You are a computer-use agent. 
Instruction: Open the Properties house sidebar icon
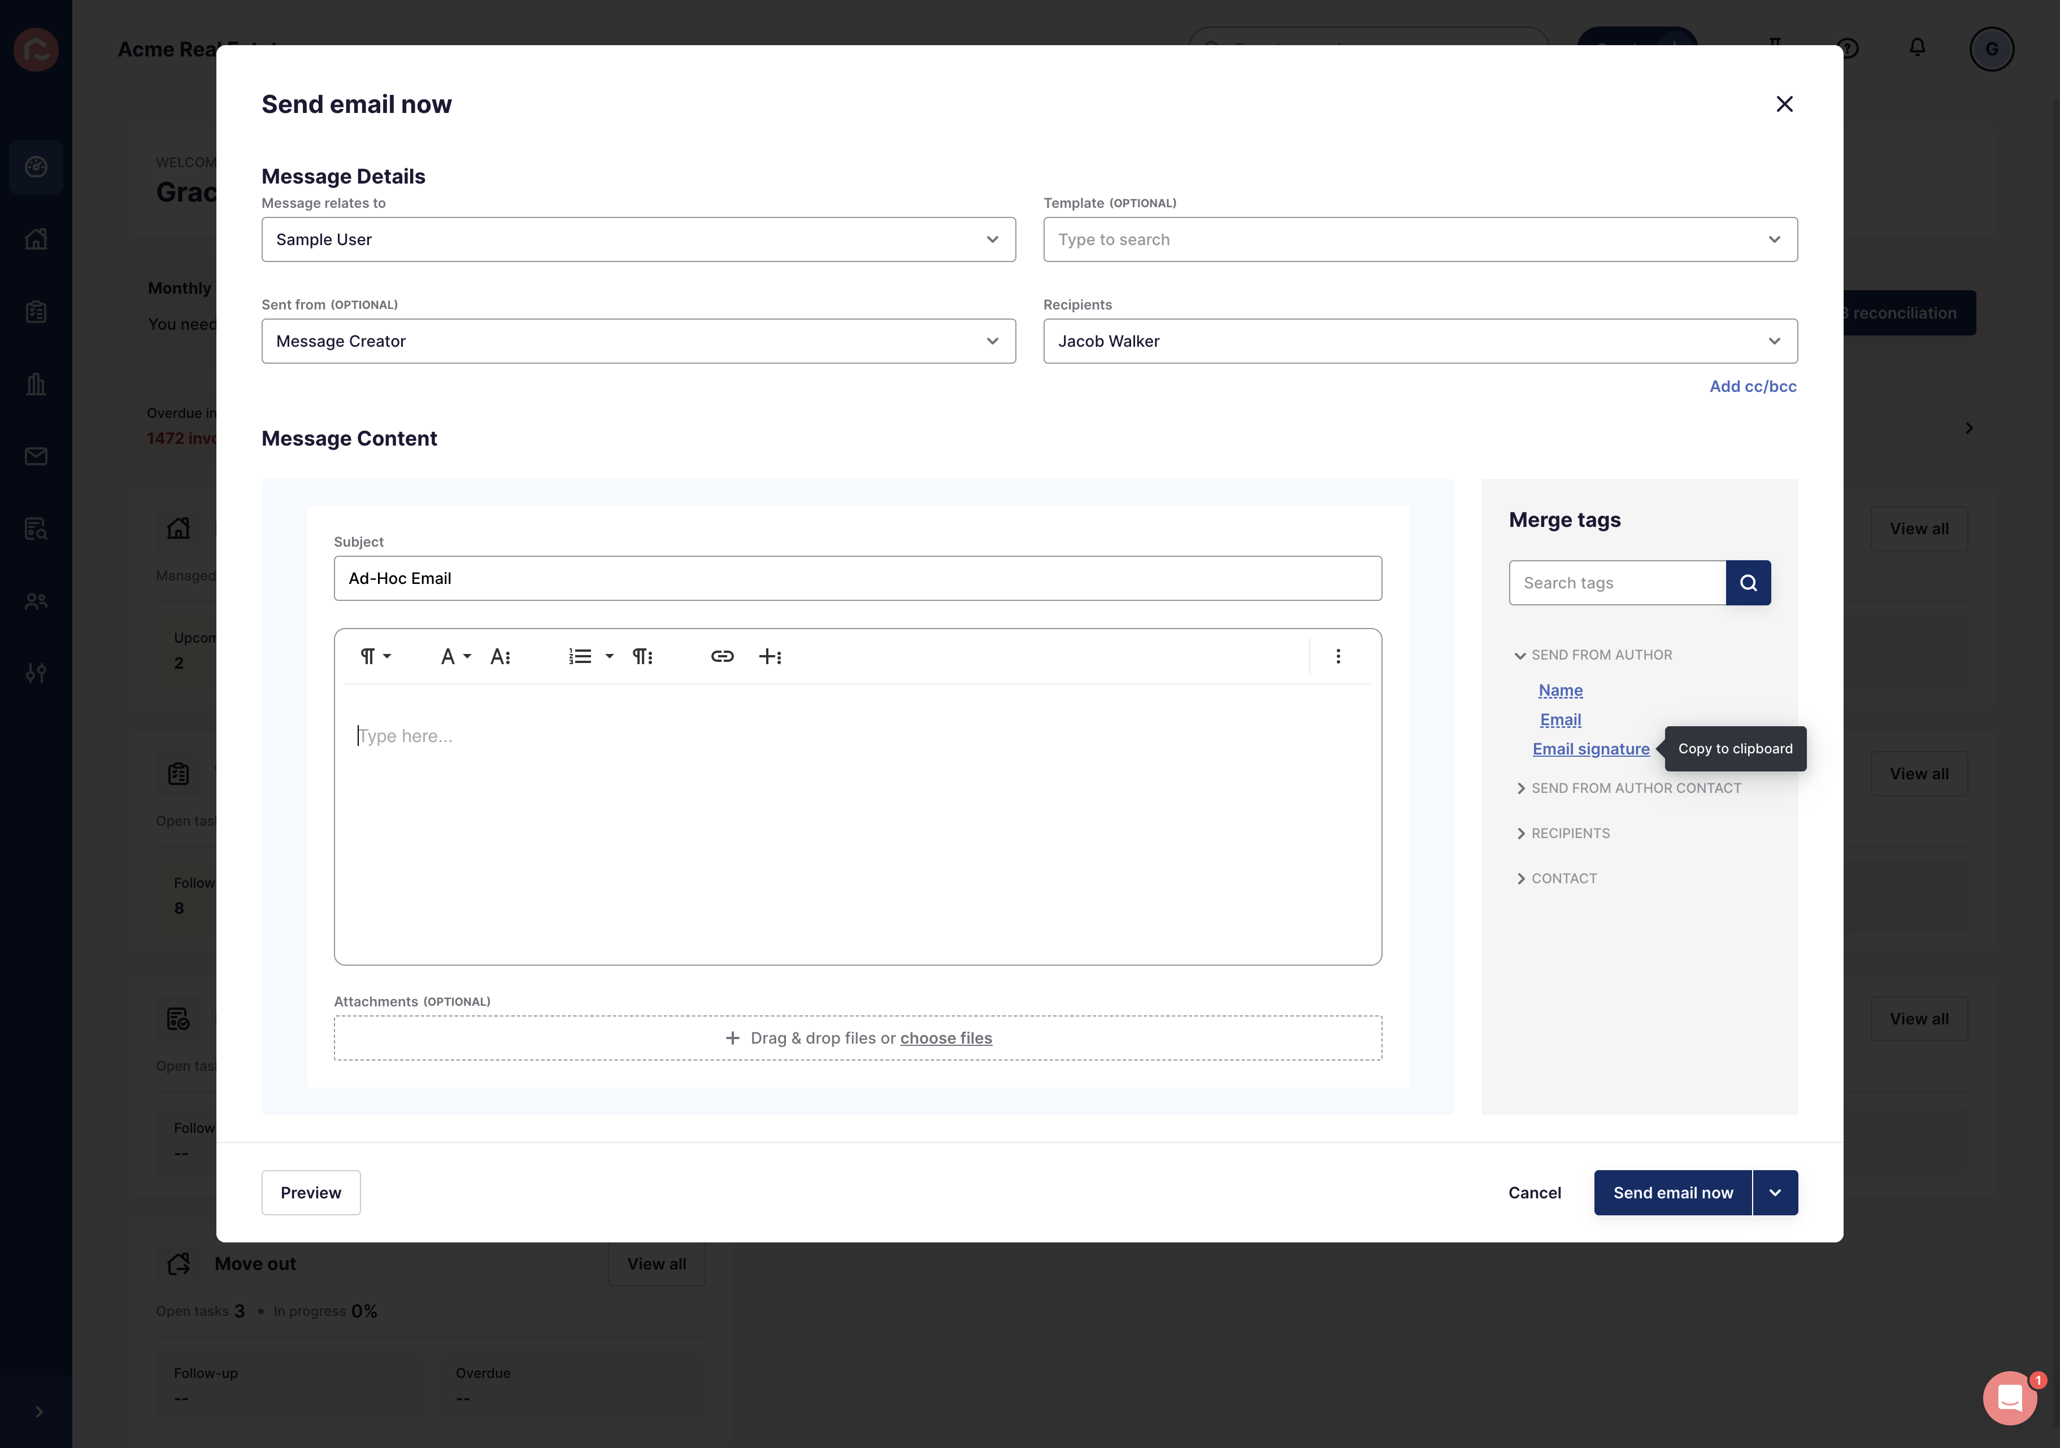(x=36, y=239)
